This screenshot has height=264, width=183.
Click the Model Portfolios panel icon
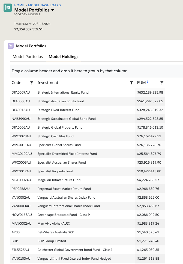10,46
